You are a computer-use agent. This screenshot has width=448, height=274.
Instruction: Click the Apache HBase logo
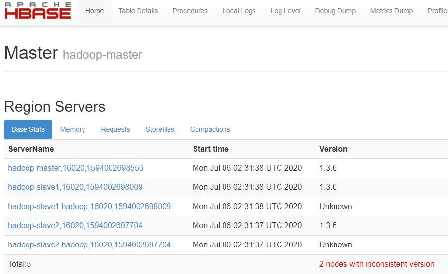point(38,11)
